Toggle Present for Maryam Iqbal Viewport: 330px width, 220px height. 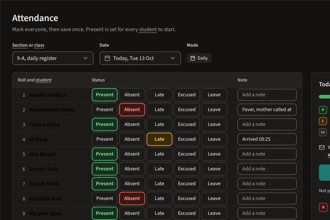[x=104, y=213]
